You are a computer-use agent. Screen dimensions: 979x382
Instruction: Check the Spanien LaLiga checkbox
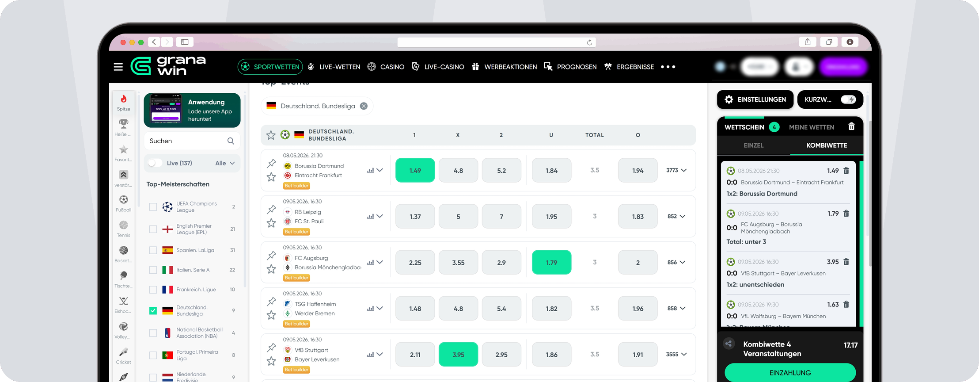pos(153,250)
